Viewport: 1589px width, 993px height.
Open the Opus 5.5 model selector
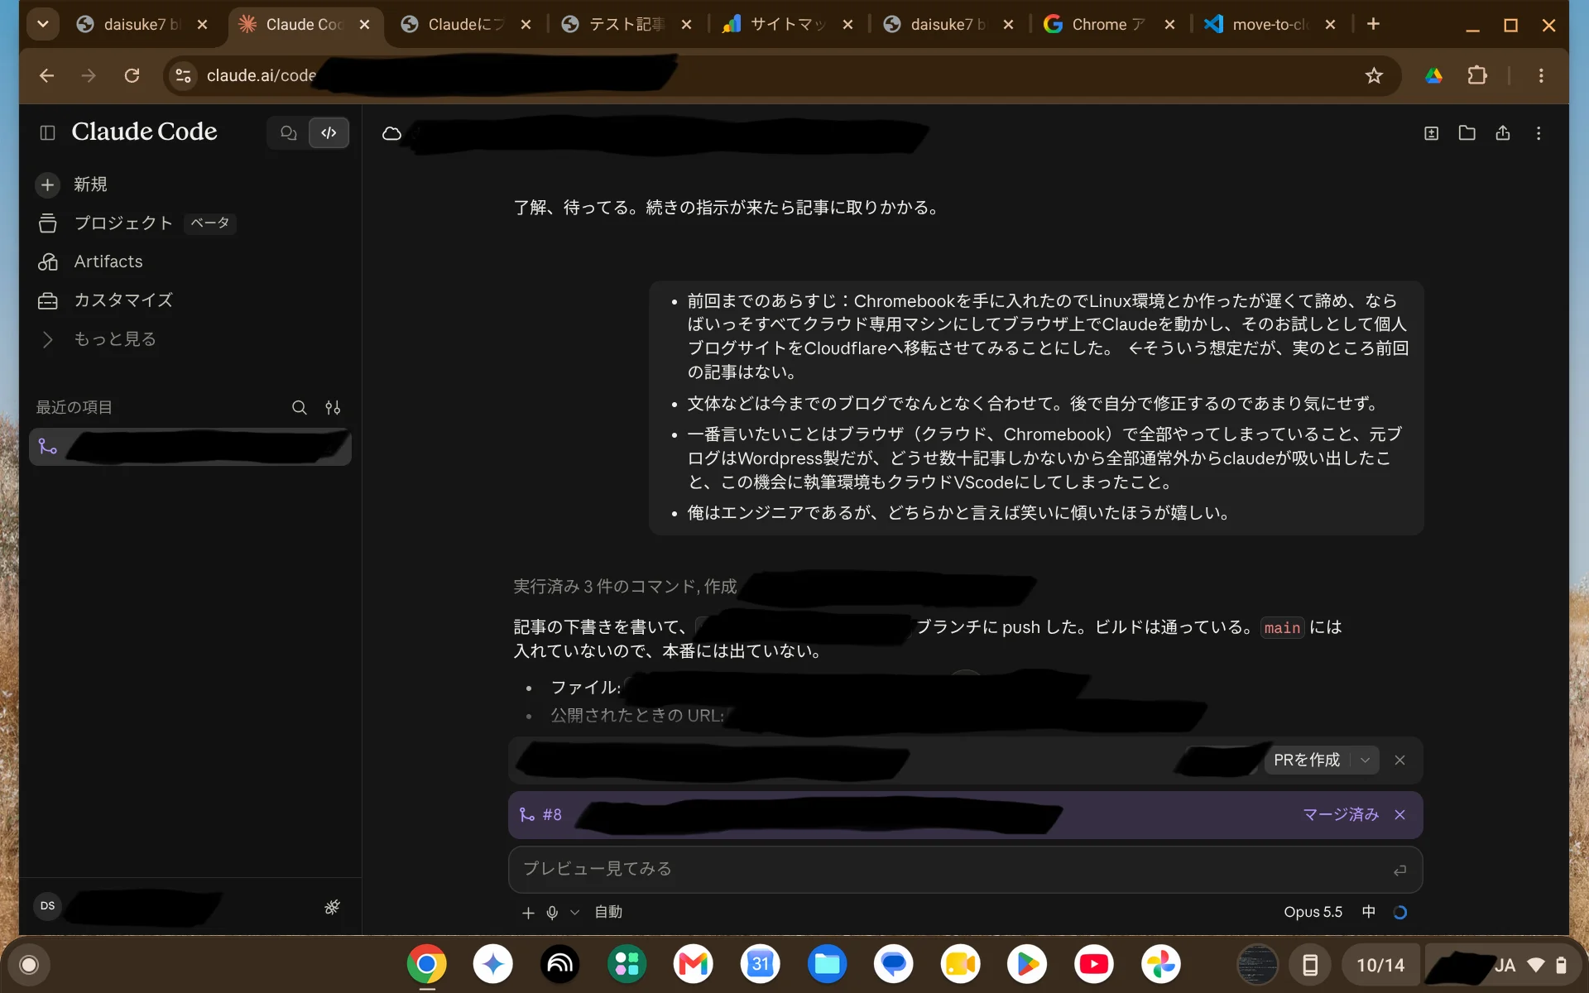(1313, 912)
